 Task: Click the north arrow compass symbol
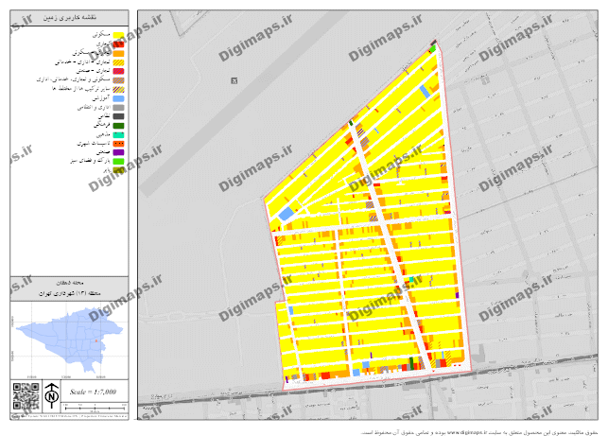(x=52, y=395)
